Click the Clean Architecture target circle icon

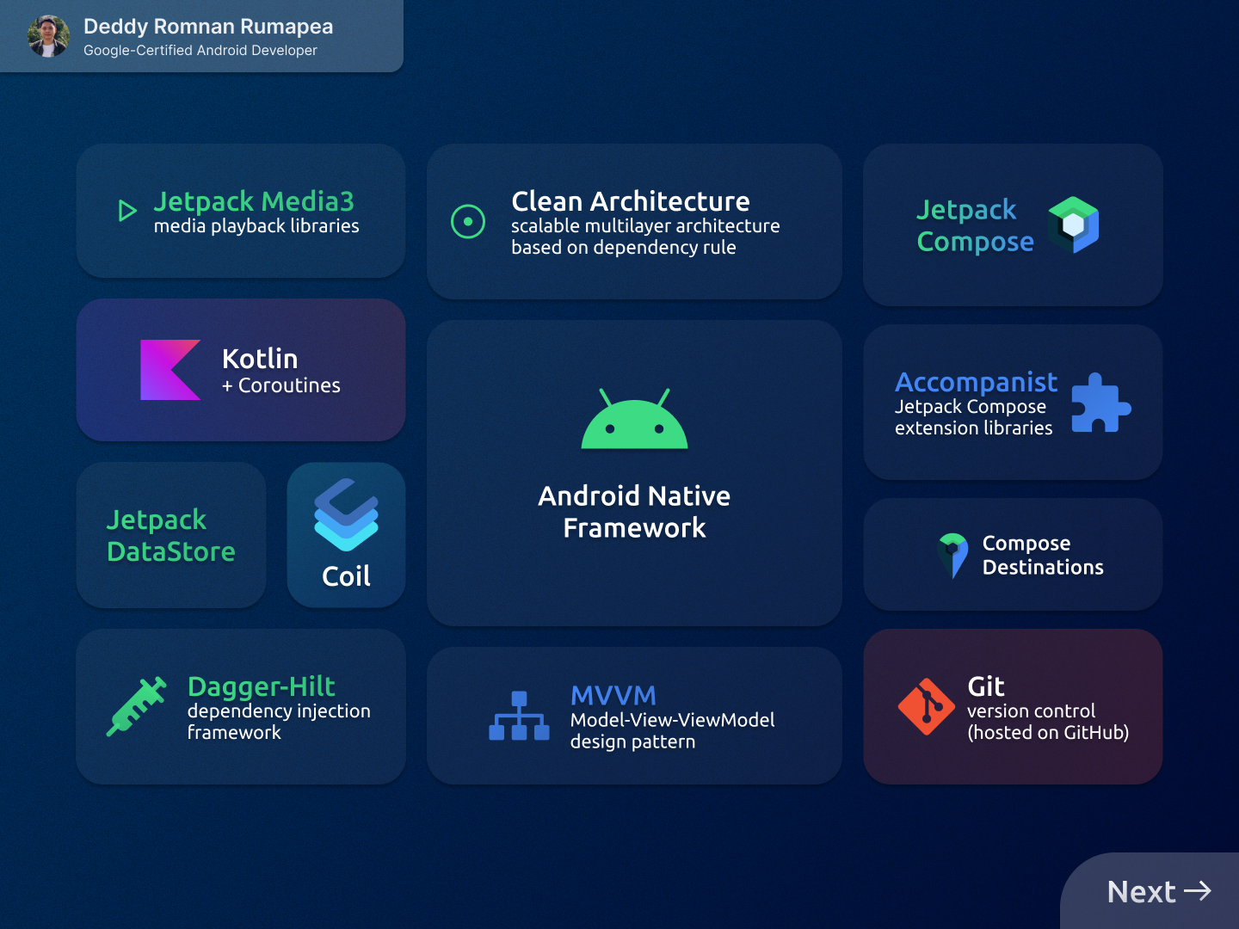tap(468, 222)
